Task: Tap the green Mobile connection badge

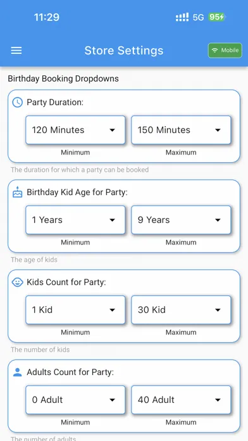Action: (225, 50)
